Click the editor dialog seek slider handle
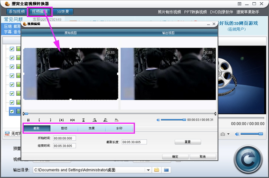 [x=26, y=114]
